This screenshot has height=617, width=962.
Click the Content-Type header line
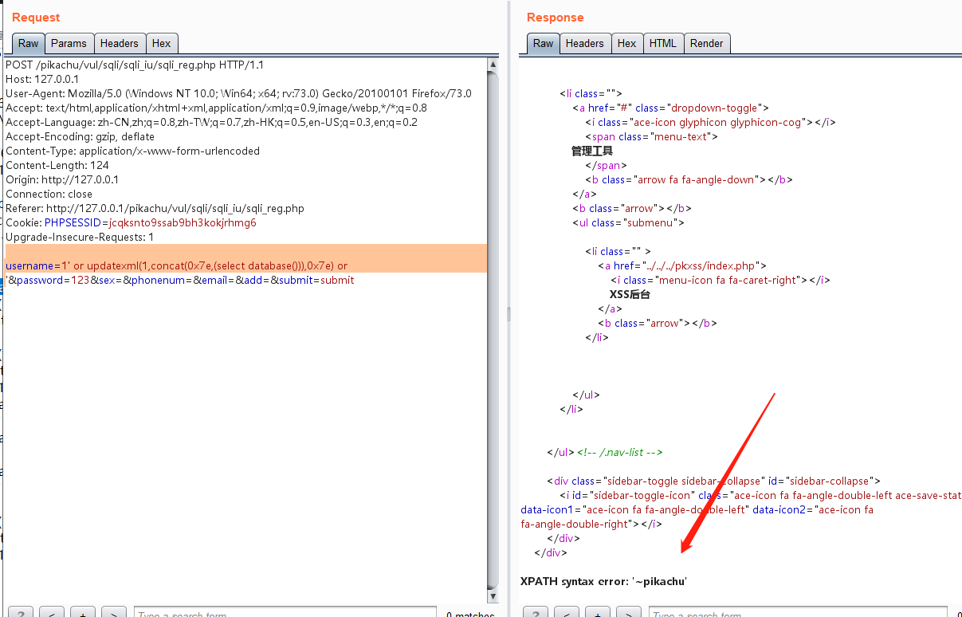(132, 151)
